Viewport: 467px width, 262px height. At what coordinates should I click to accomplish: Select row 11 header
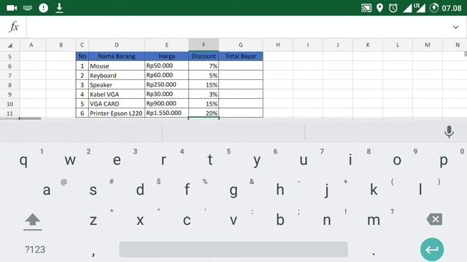9,114
